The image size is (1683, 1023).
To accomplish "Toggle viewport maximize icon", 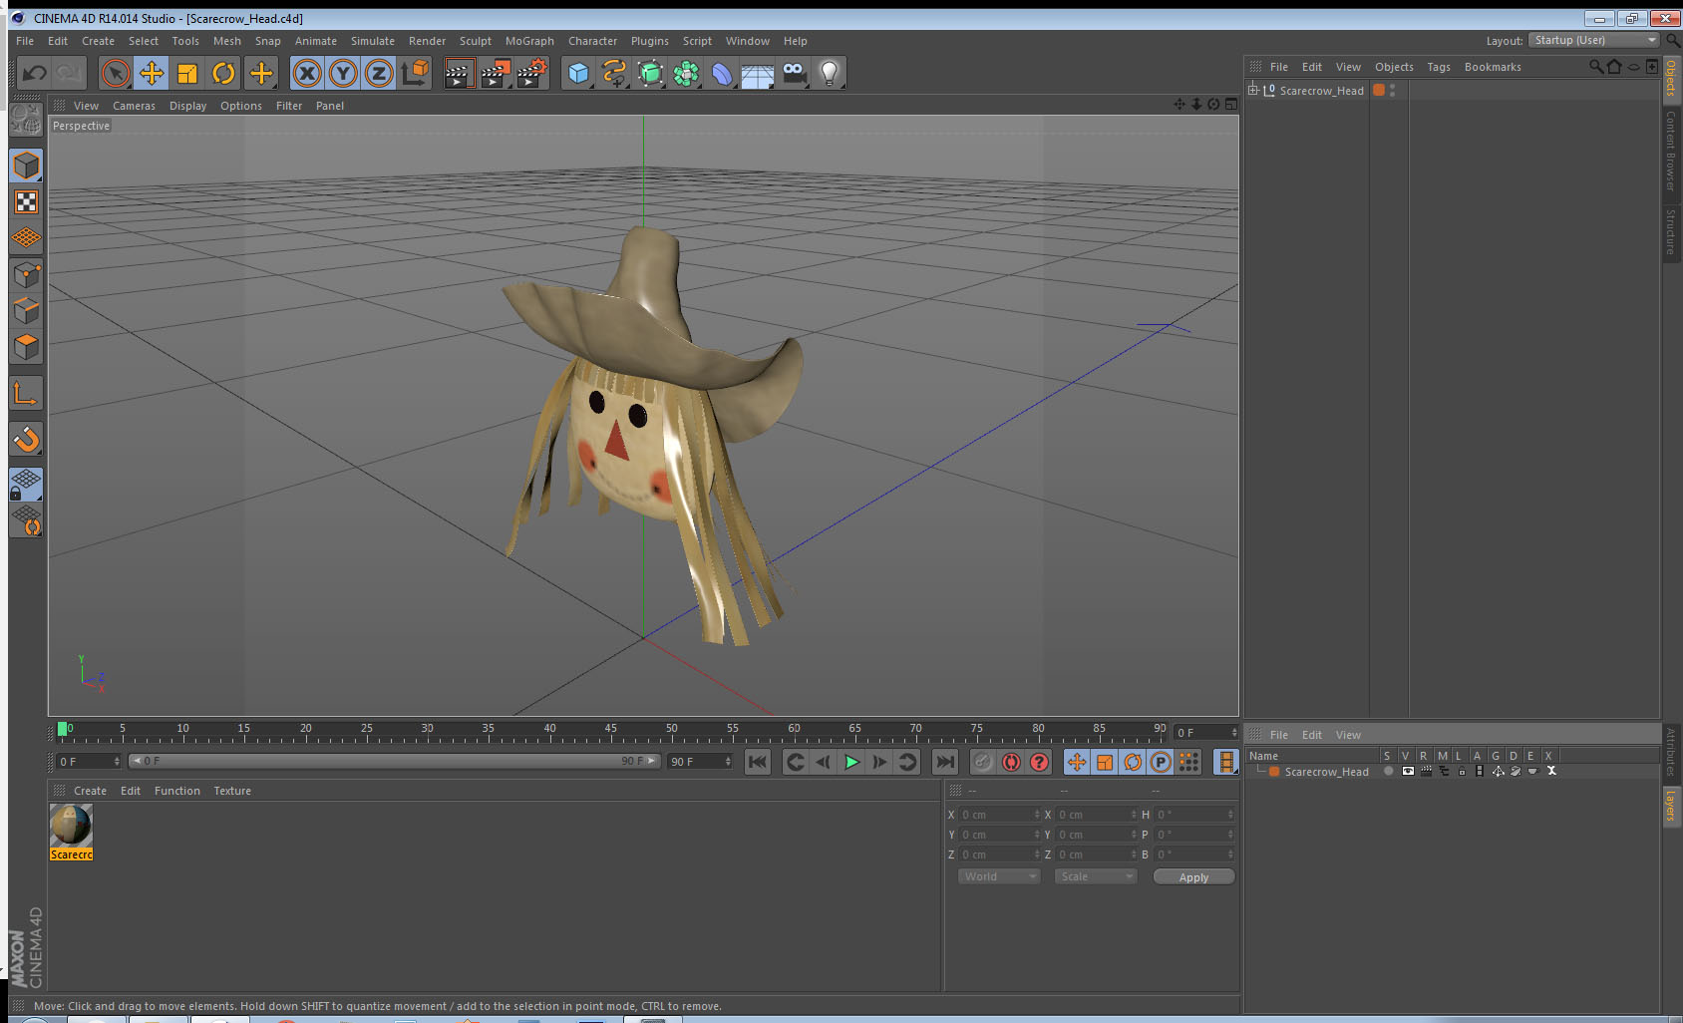I will pyautogui.click(x=1231, y=105).
